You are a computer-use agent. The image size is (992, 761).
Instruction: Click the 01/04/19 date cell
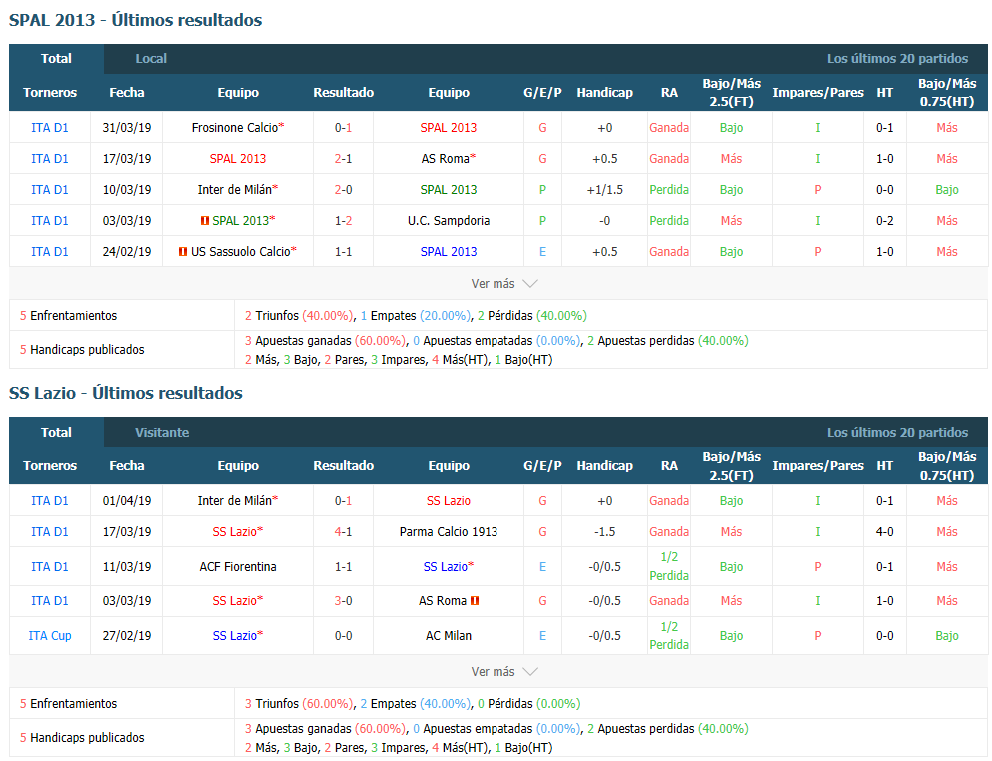point(127,501)
